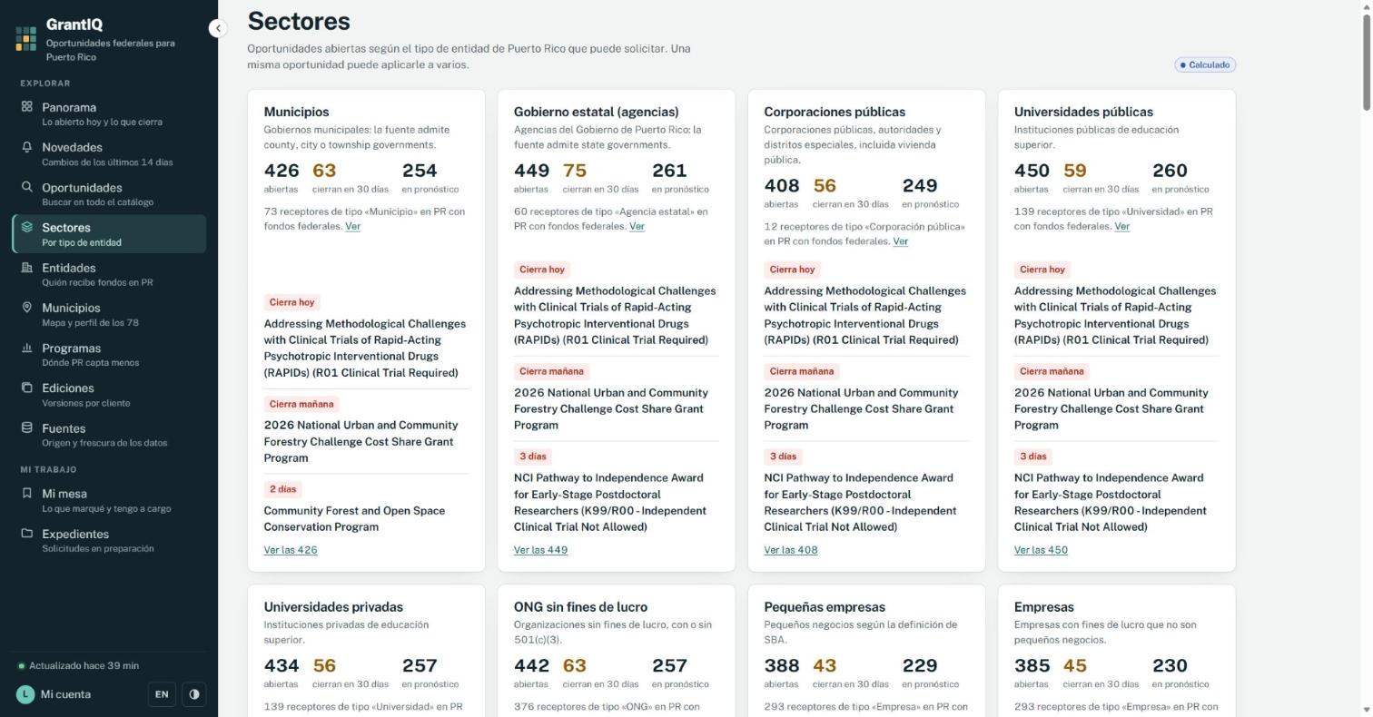This screenshot has width=1373, height=717.
Task: Click the Novedades bell icon
Action: pos(27,146)
